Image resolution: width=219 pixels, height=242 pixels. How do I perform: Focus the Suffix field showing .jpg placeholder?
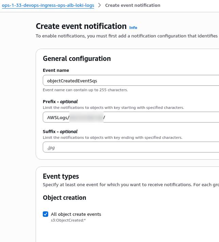[131, 147]
